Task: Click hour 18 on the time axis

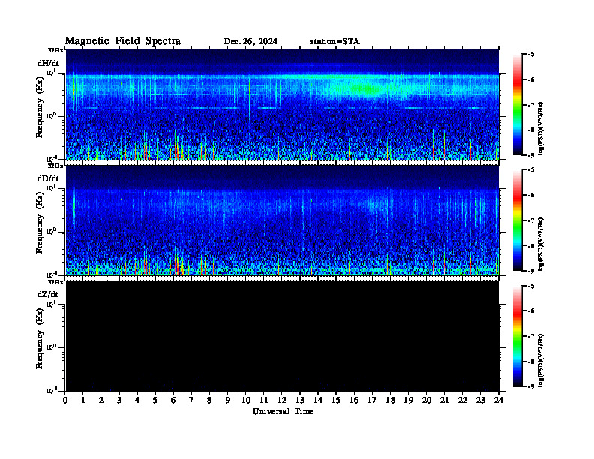Action: (x=390, y=400)
